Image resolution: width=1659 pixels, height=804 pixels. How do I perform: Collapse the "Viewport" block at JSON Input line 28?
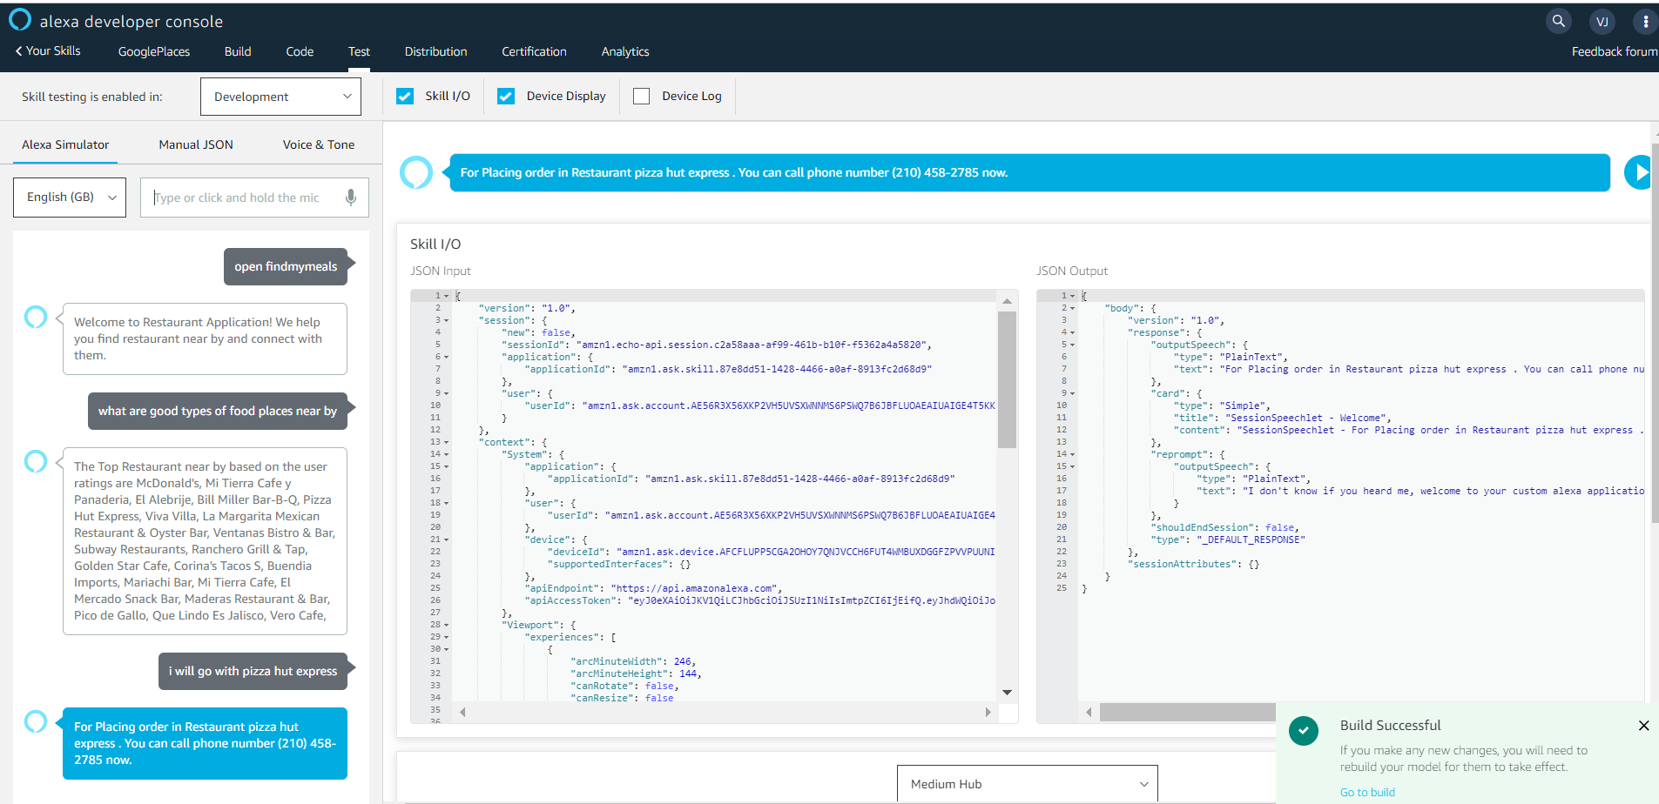pyautogui.click(x=447, y=625)
